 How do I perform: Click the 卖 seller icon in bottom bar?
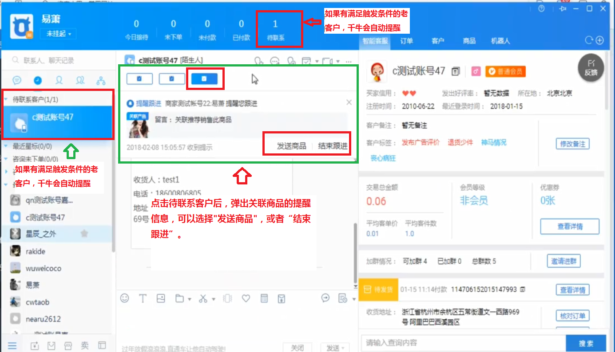(85, 345)
